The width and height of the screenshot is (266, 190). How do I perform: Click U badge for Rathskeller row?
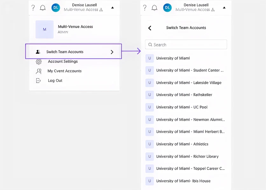[150, 95]
